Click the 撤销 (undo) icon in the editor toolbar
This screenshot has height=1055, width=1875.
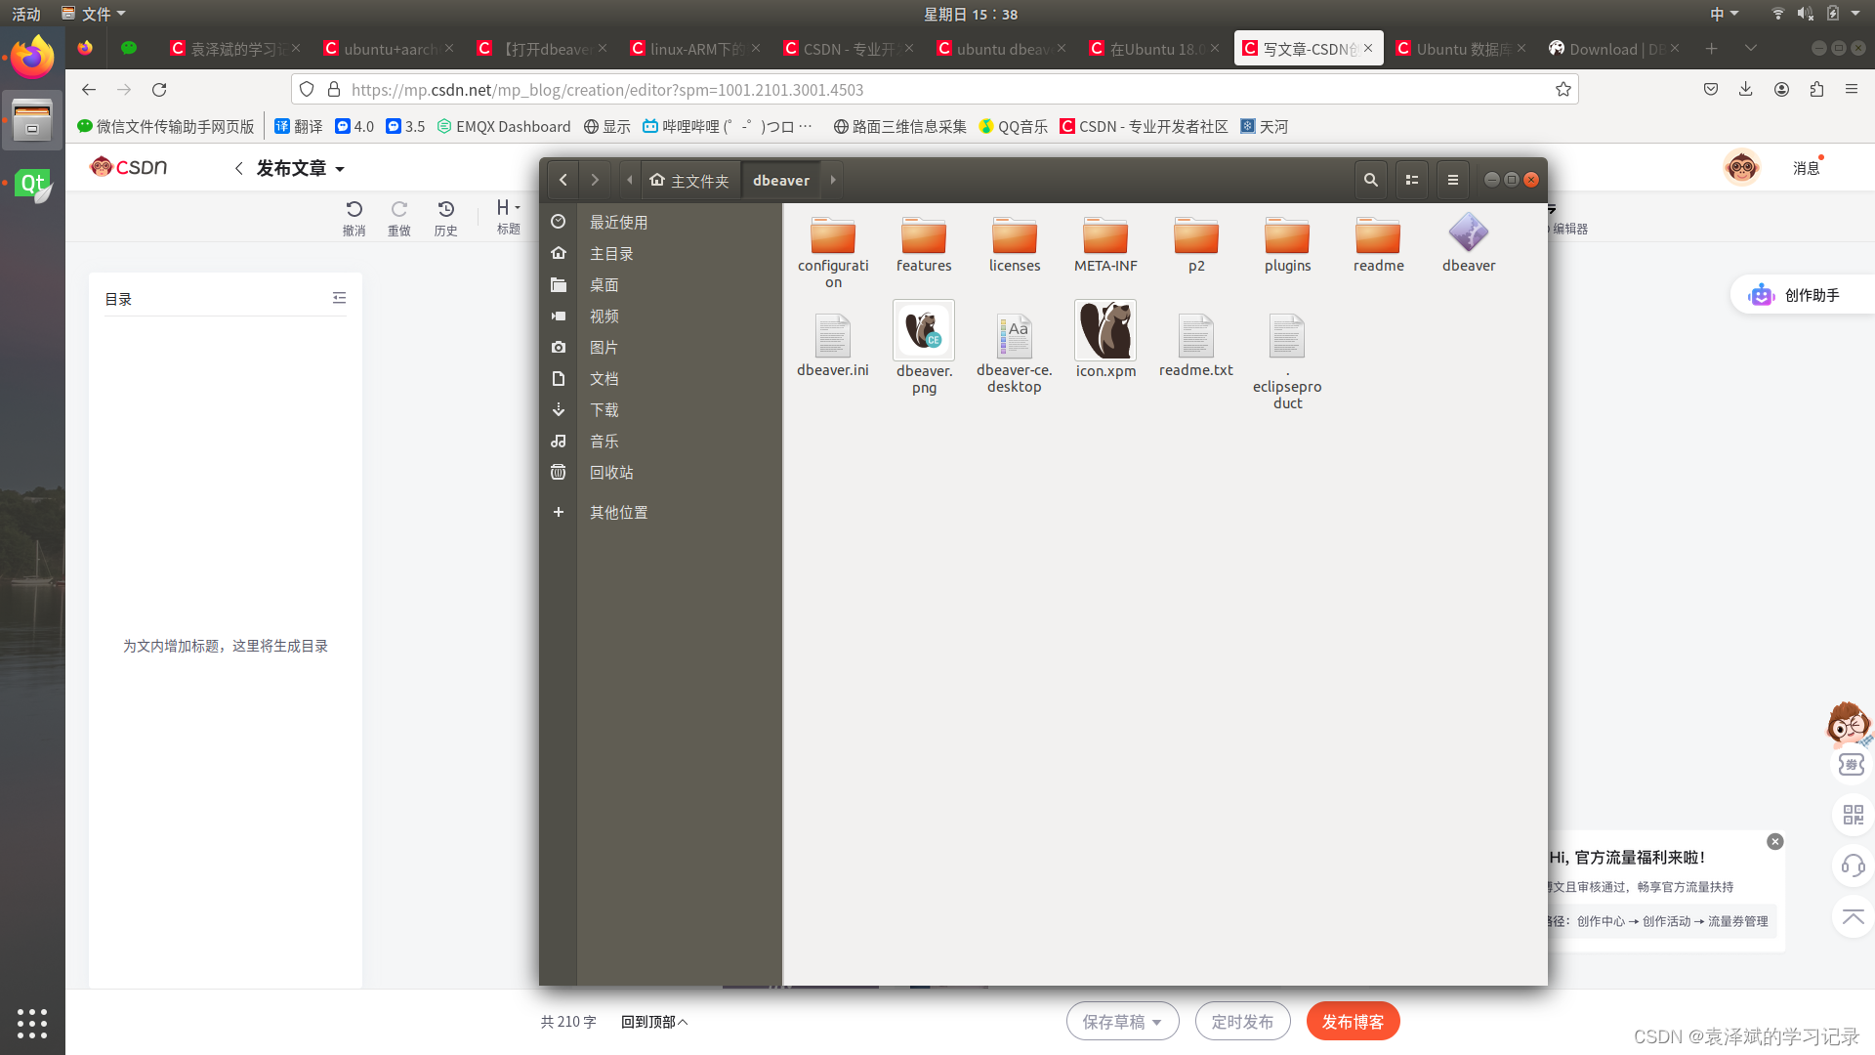(354, 208)
